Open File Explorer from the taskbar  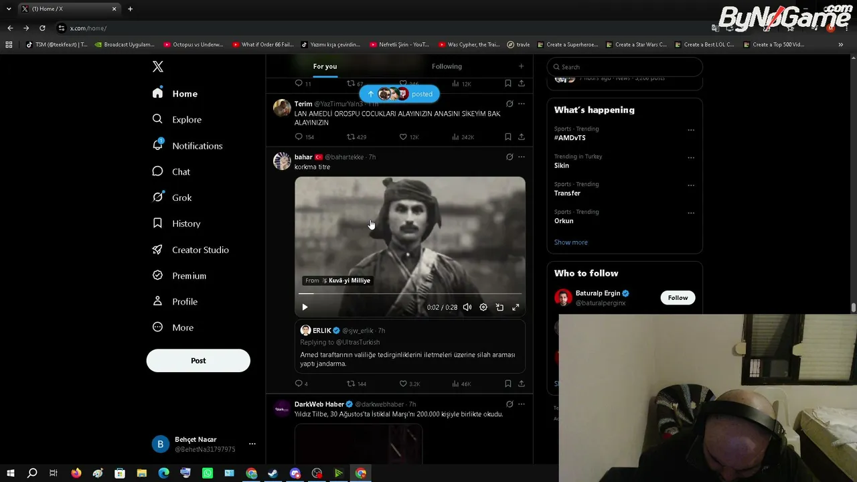point(142,473)
